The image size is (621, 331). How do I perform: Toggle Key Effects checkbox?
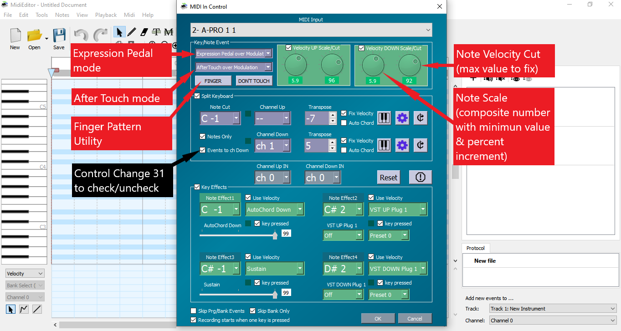coord(197,187)
